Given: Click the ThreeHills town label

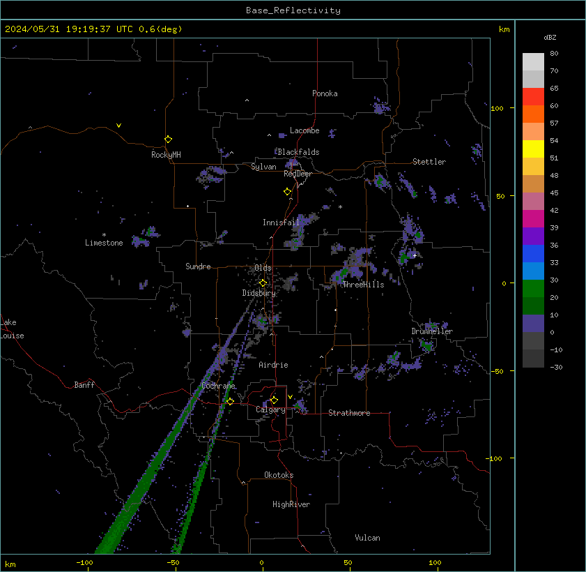Looking at the screenshot, I should [363, 285].
